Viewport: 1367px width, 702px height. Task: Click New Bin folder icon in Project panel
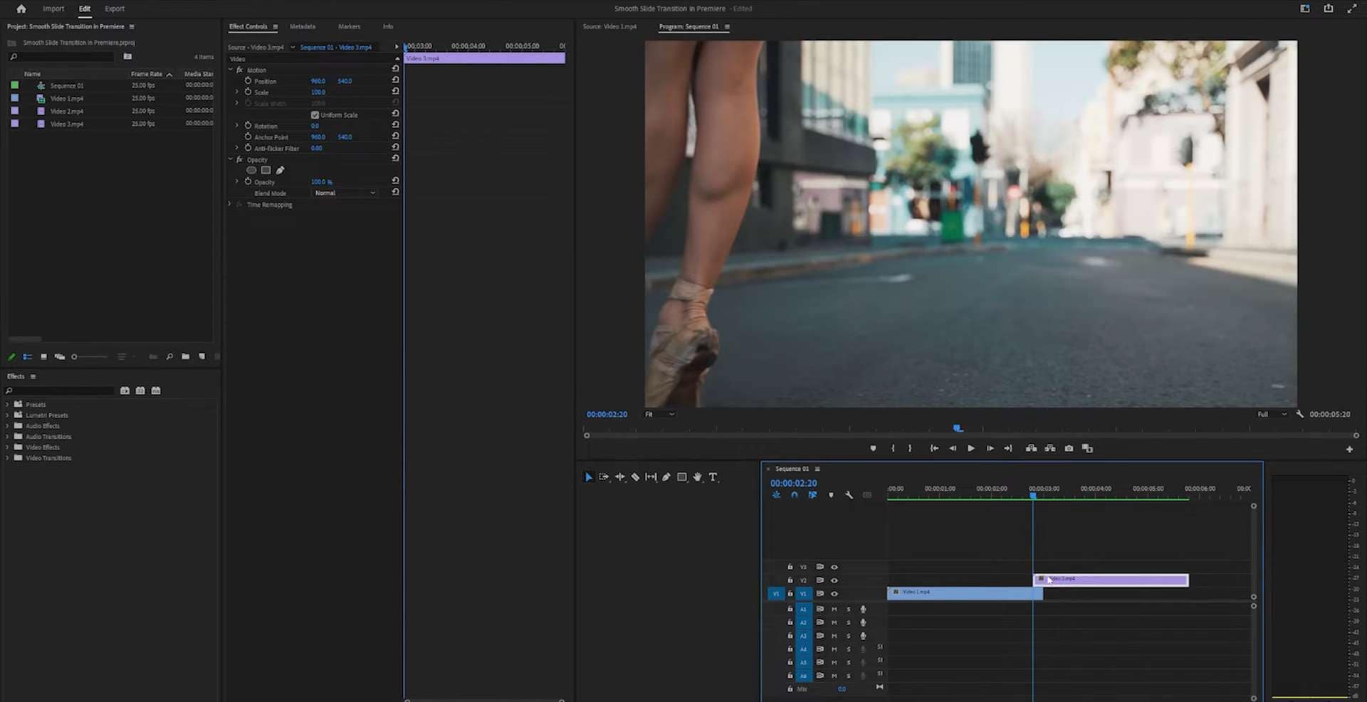pos(185,356)
